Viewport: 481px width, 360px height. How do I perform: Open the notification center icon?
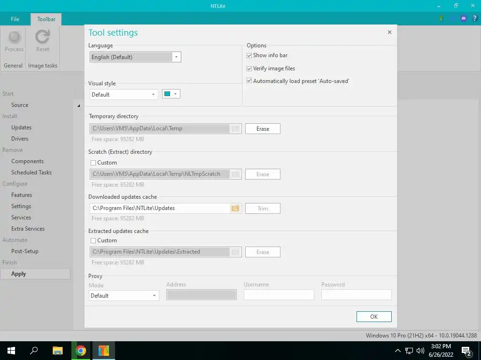click(466, 351)
